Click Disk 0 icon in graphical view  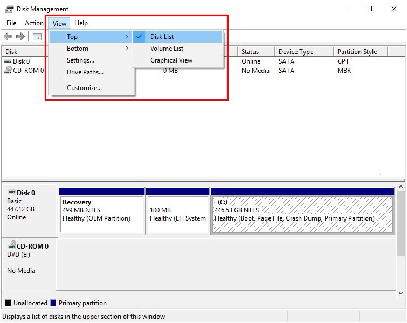(11, 193)
